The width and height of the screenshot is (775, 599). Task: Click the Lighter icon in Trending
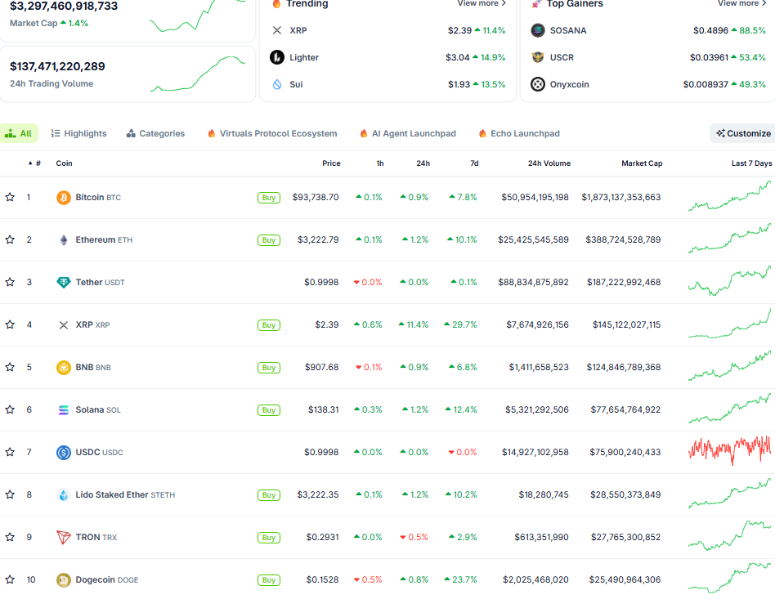(x=276, y=57)
